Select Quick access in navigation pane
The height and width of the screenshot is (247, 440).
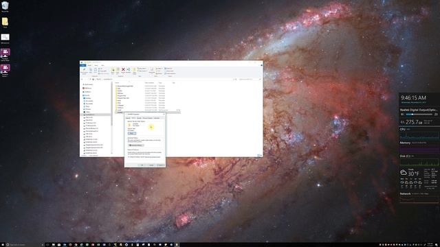pos(89,84)
